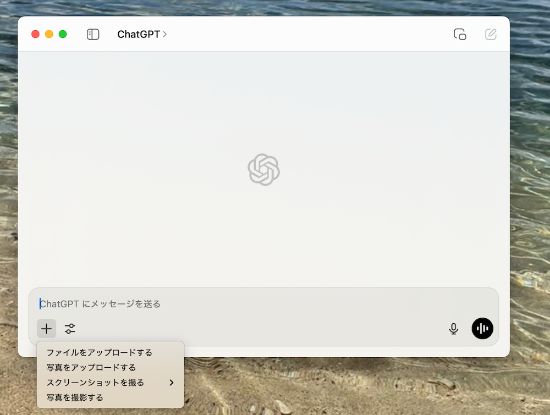Image resolution: width=550 pixels, height=415 pixels.
Task: Start dictation with the microphone icon
Action: click(453, 329)
